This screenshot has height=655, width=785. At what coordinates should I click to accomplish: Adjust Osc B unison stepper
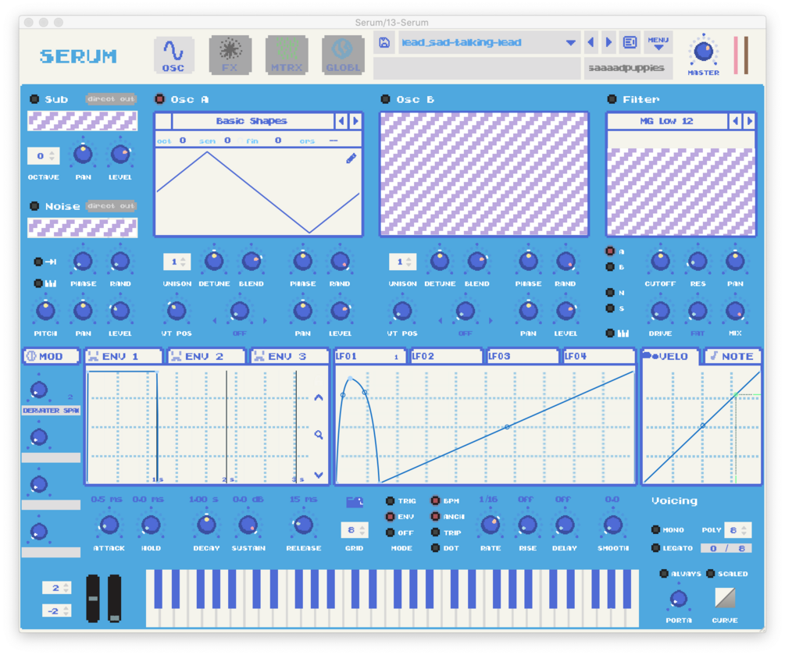click(x=403, y=262)
